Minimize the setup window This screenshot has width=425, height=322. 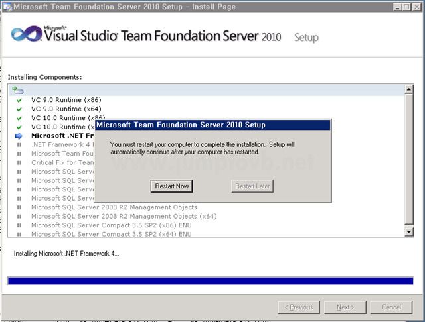coord(397,7)
